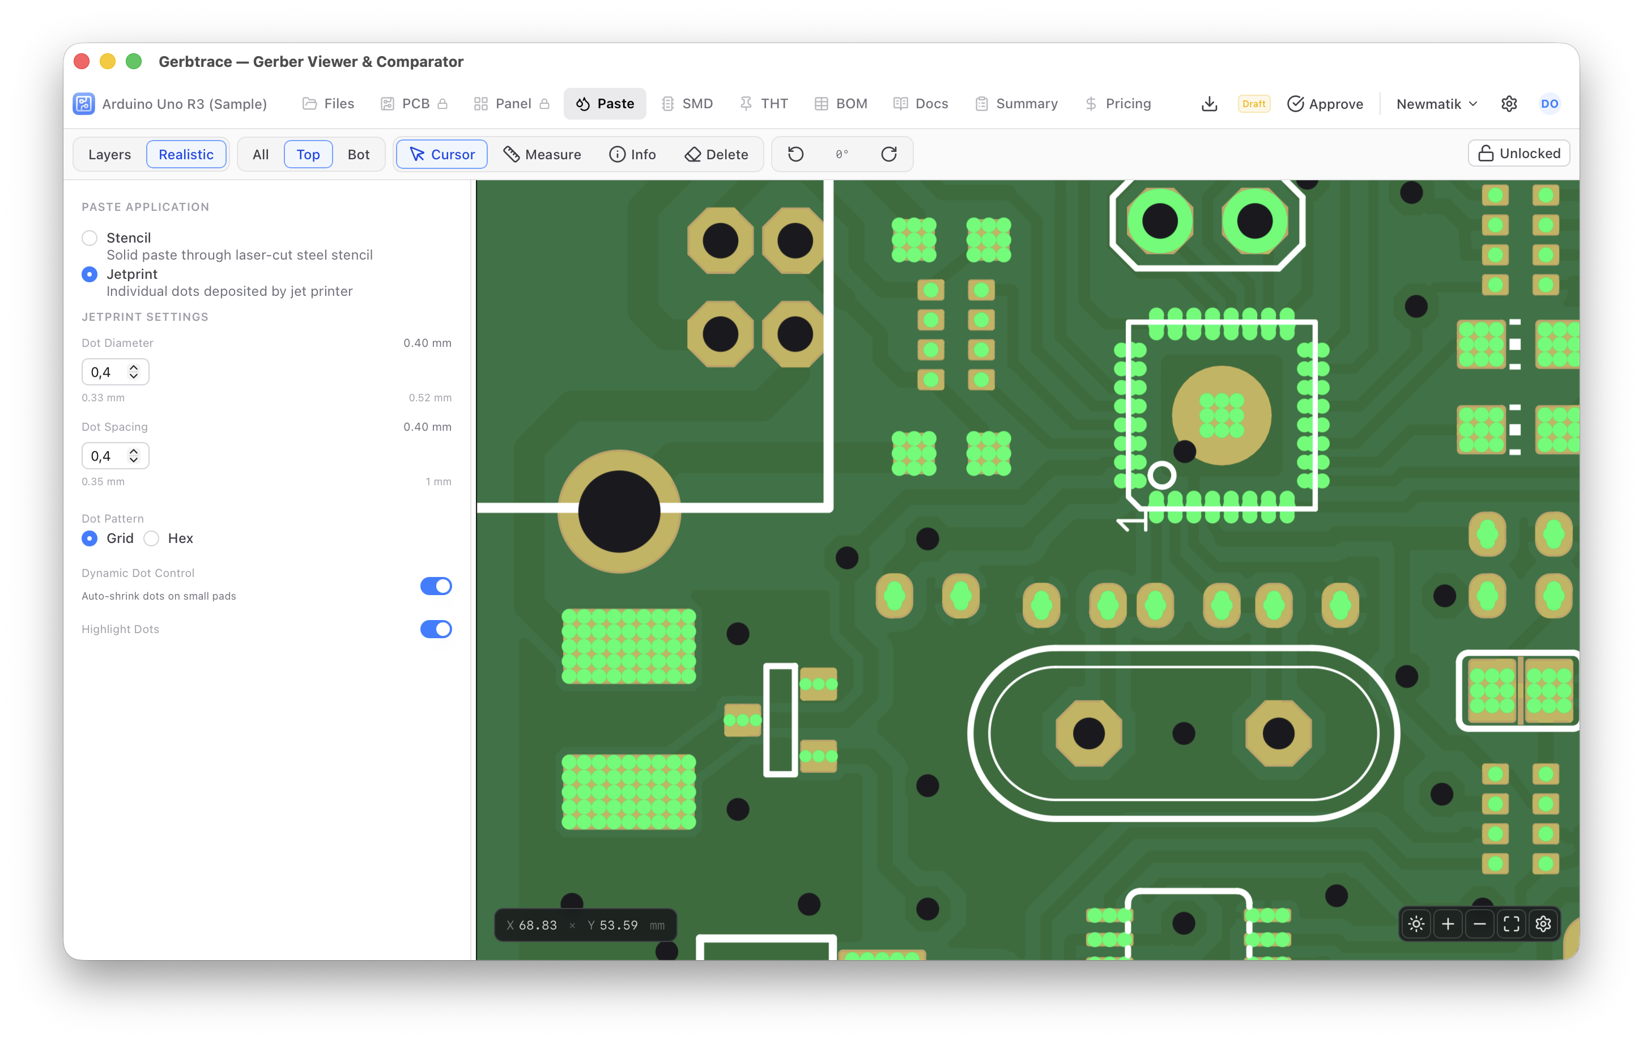Open the Summary tab
Image resolution: width=1643 pixels, height=1044 pixels.
(x=1016, y=104)
